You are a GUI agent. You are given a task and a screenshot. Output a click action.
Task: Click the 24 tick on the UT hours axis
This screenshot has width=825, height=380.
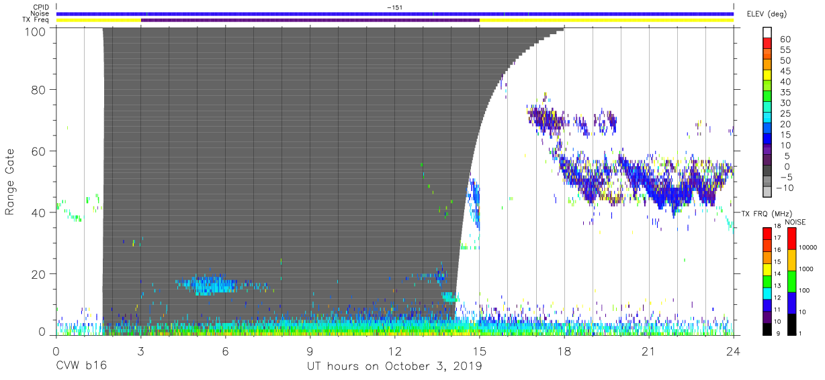point(733,351)
